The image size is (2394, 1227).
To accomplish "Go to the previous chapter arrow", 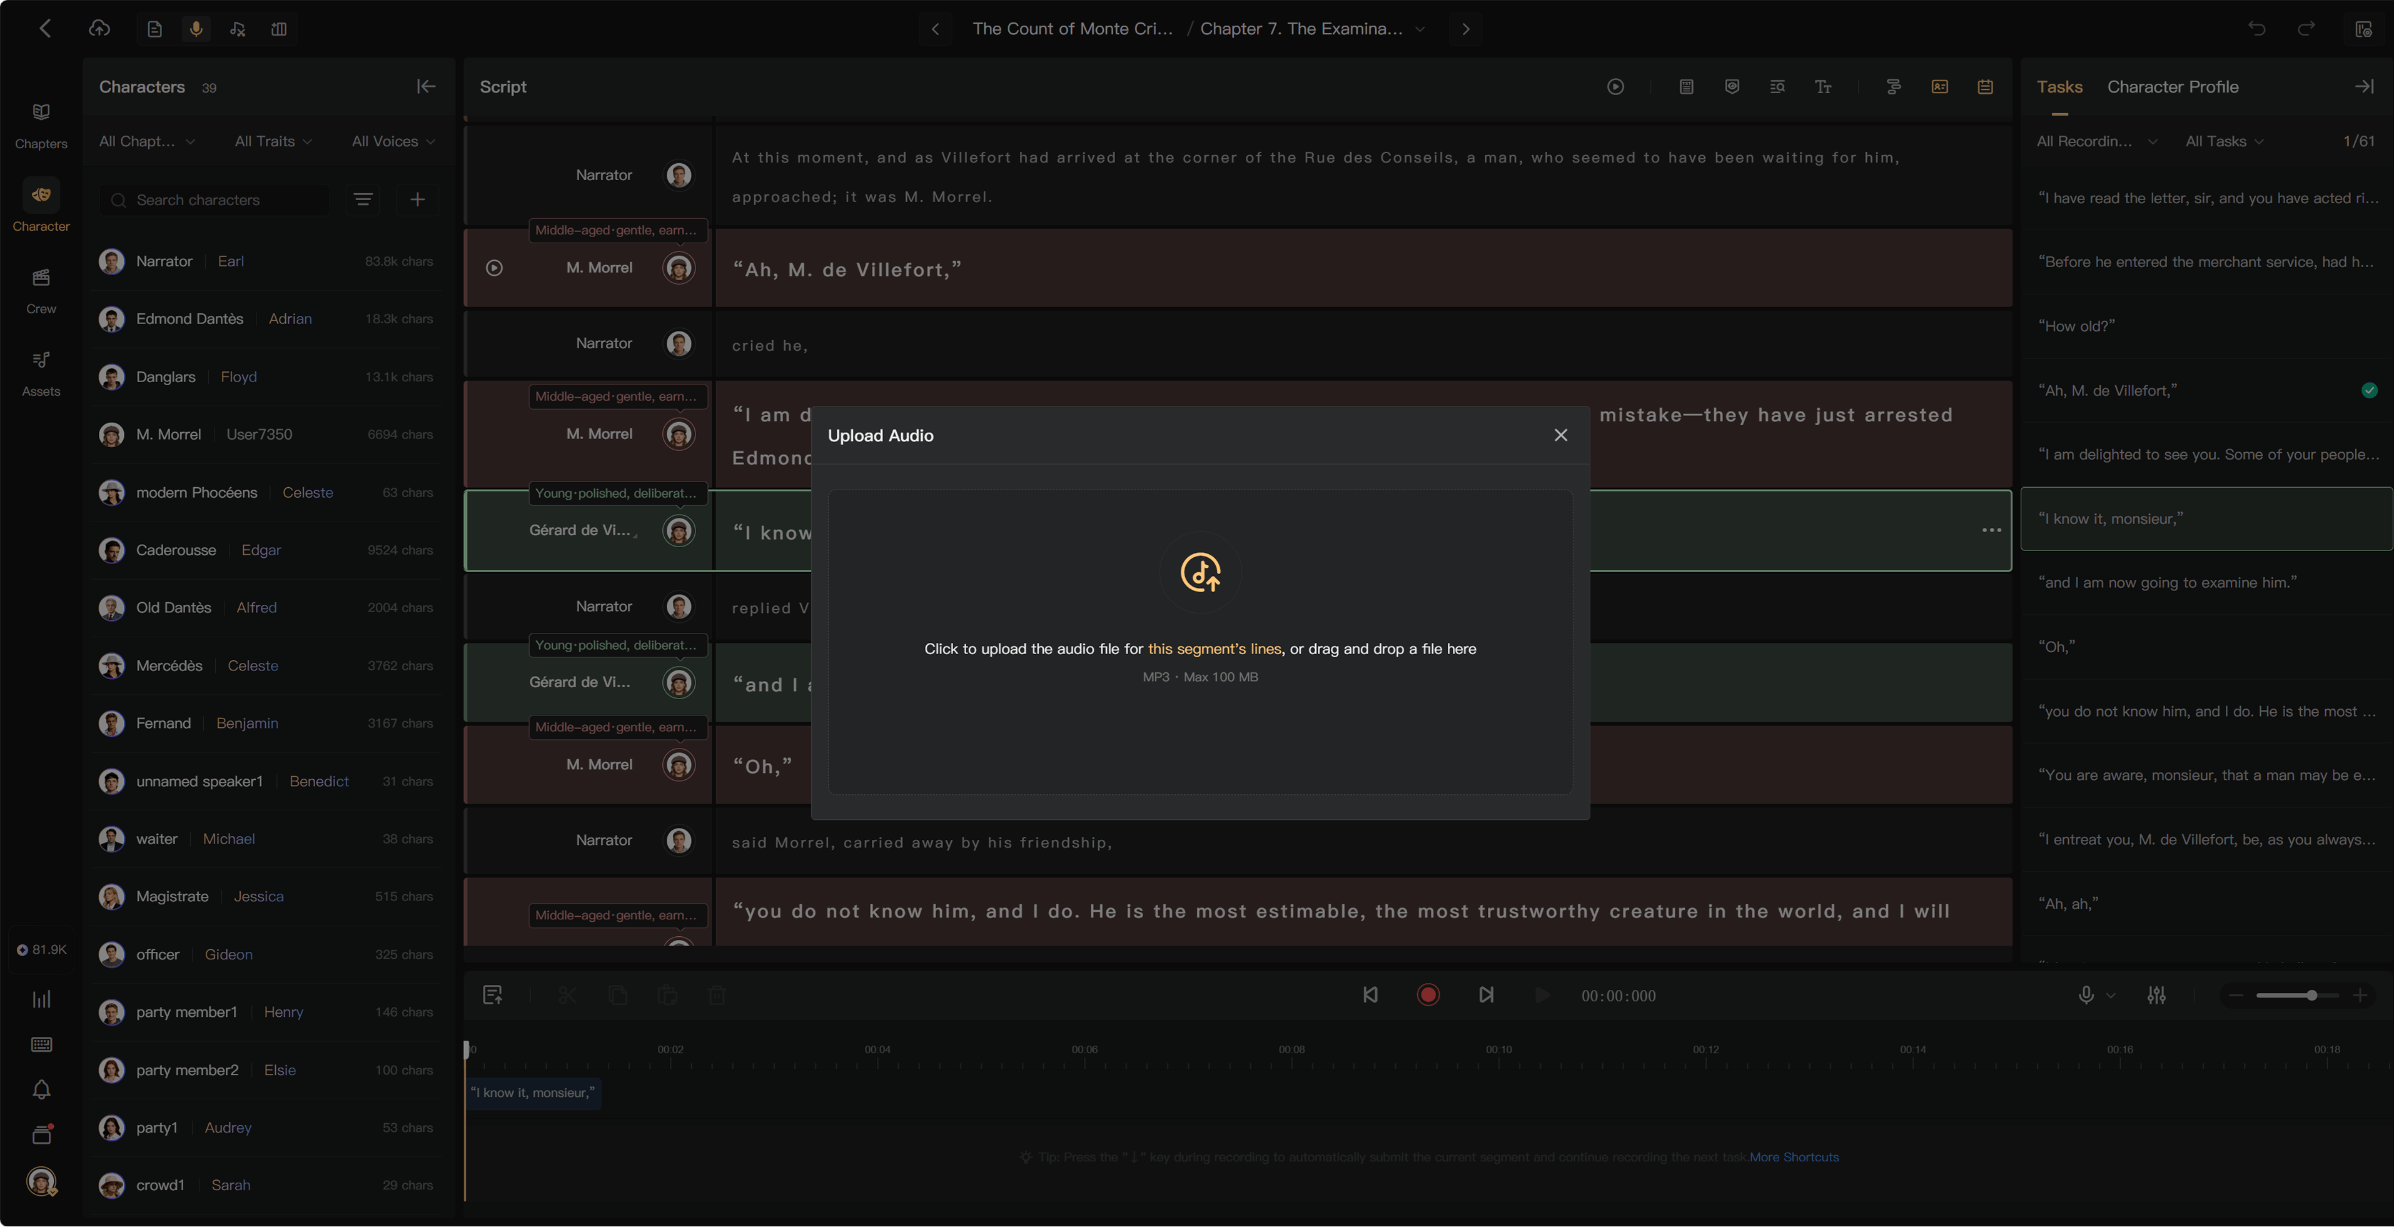I will point(935,29).
